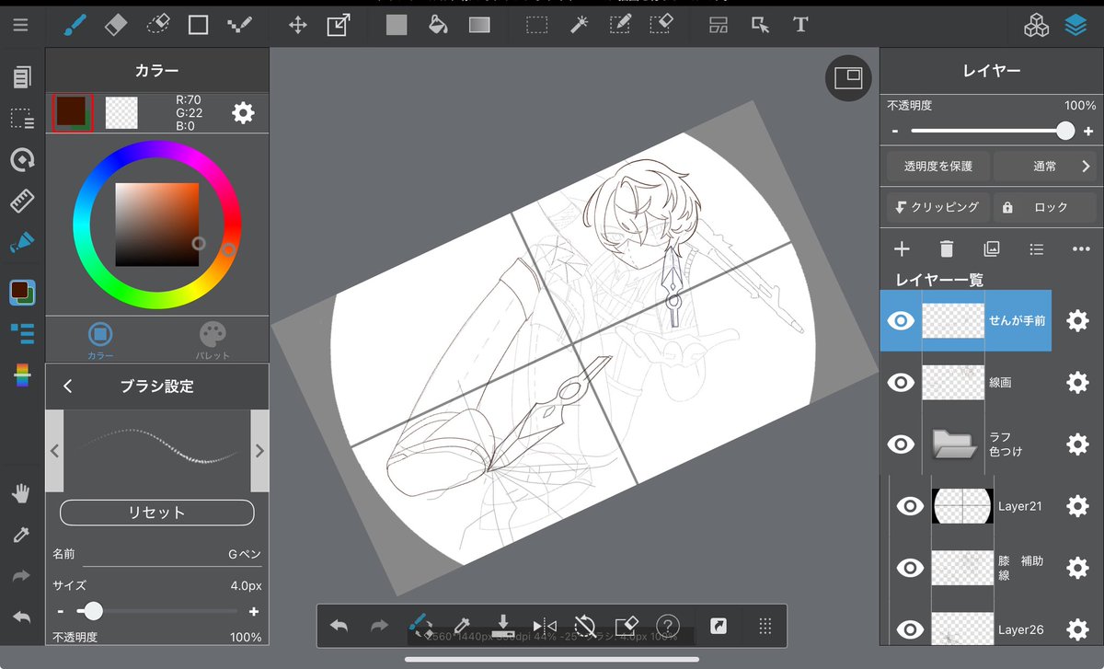Open the ruler icon in left sidebar

(22, 202)
